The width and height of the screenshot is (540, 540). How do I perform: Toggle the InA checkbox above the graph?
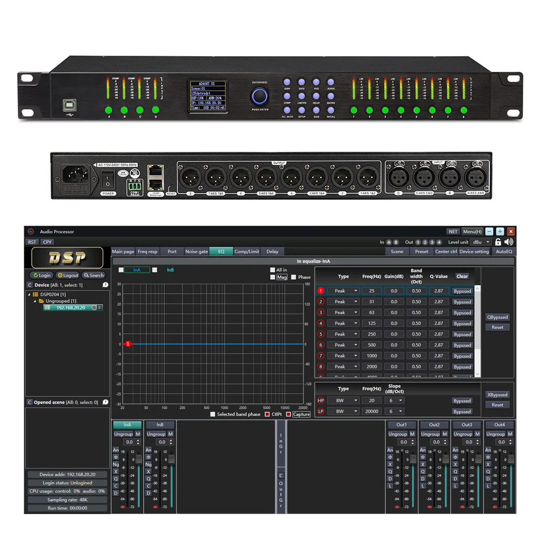point(121,270)
